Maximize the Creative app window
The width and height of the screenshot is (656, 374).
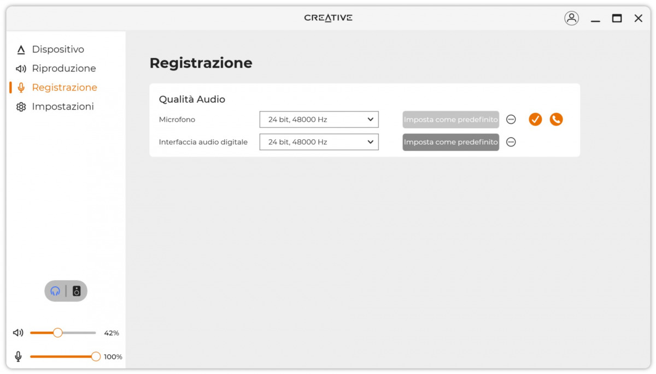pyautogui.click(x=617, y=18)
